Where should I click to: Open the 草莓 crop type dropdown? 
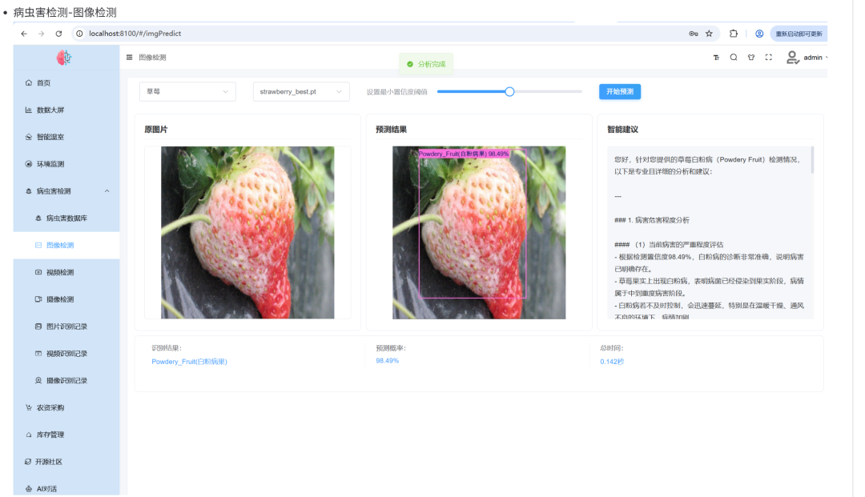(187, 91)
